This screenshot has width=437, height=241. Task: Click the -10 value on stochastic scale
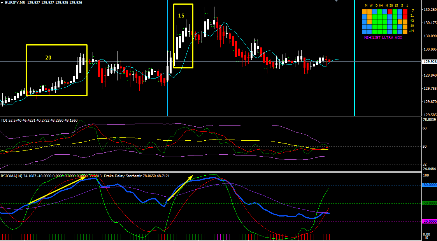426,238
